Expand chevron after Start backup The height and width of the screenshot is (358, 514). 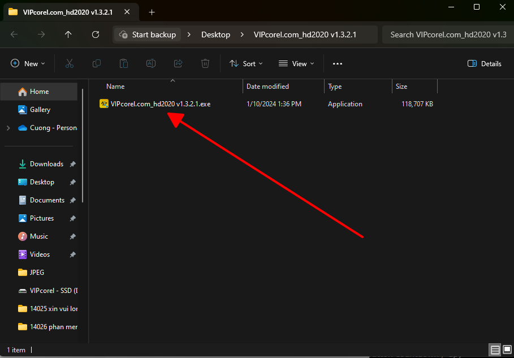189,34
